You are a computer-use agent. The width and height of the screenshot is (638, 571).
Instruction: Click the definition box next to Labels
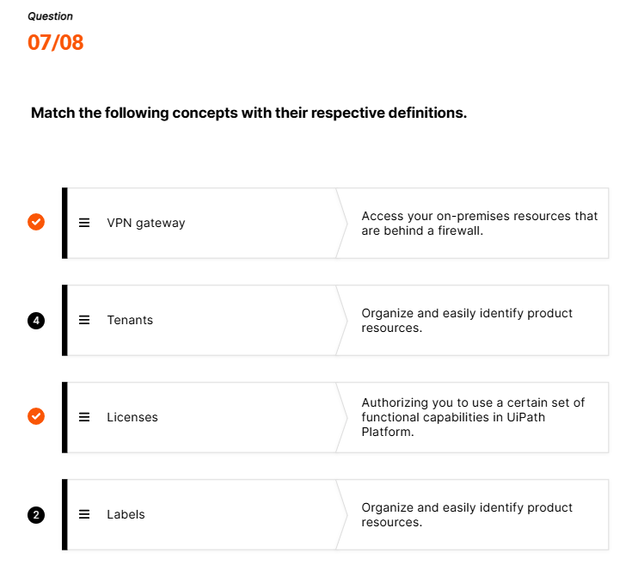pyautogui.click(x=473, y=514)
